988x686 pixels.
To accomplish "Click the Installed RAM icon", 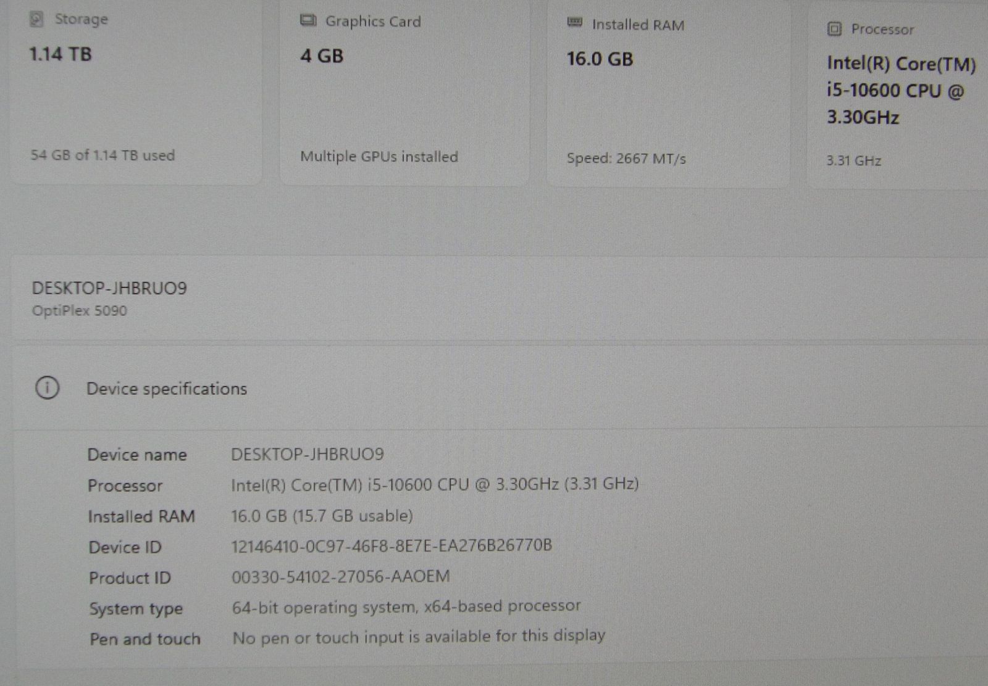I will pyautogui.click(x=574, y=23).
